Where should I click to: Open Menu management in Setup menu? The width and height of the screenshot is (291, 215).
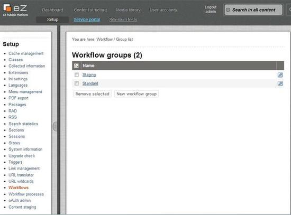tap(25, 92)
